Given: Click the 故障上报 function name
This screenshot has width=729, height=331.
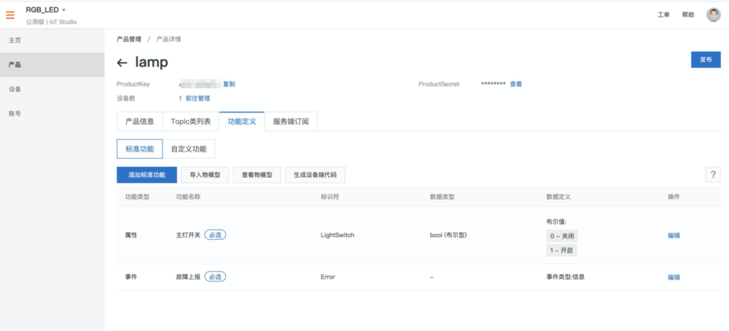Looking at the screenshot, I should pos(188,276).
